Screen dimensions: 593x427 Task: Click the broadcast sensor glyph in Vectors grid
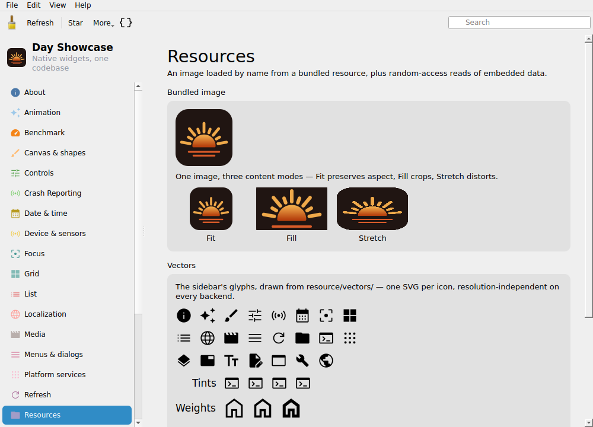click(279, 316)
